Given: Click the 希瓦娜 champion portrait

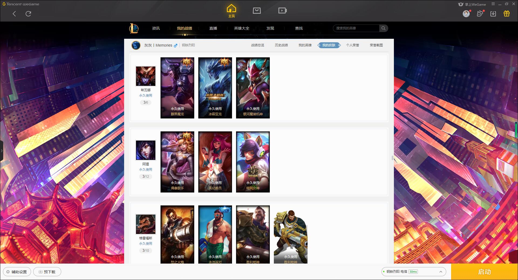Looking at the screenshot, I should [146, 76].
